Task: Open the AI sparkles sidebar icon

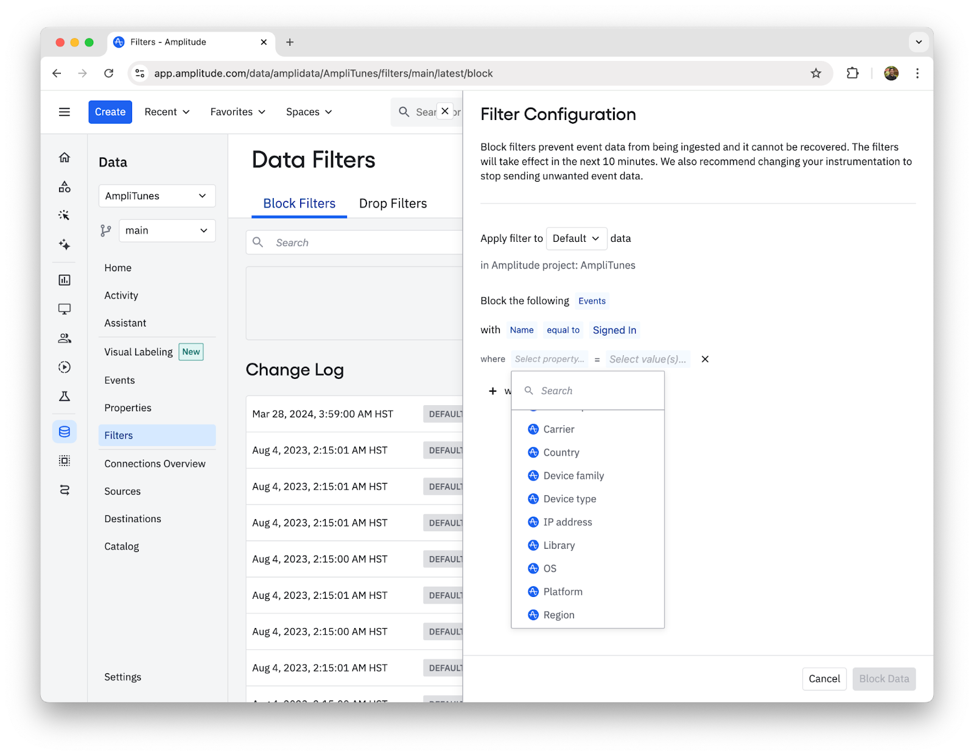Action: click(x=65, y=244)
